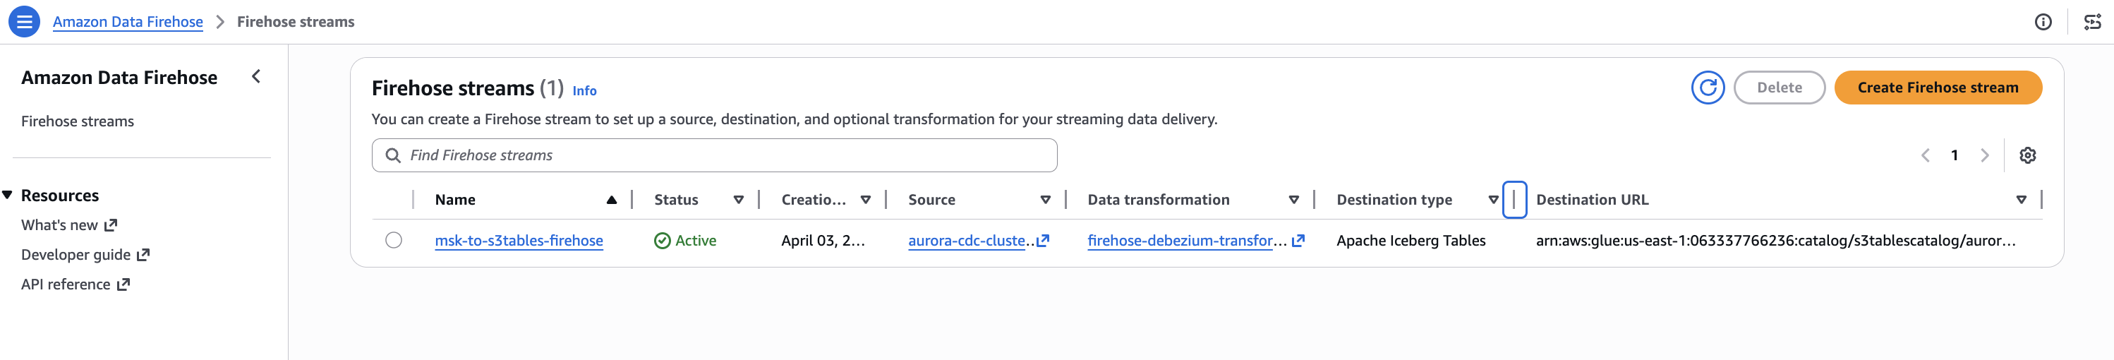Open the aurora-cdc-cluster source link

tap(971, 240)
